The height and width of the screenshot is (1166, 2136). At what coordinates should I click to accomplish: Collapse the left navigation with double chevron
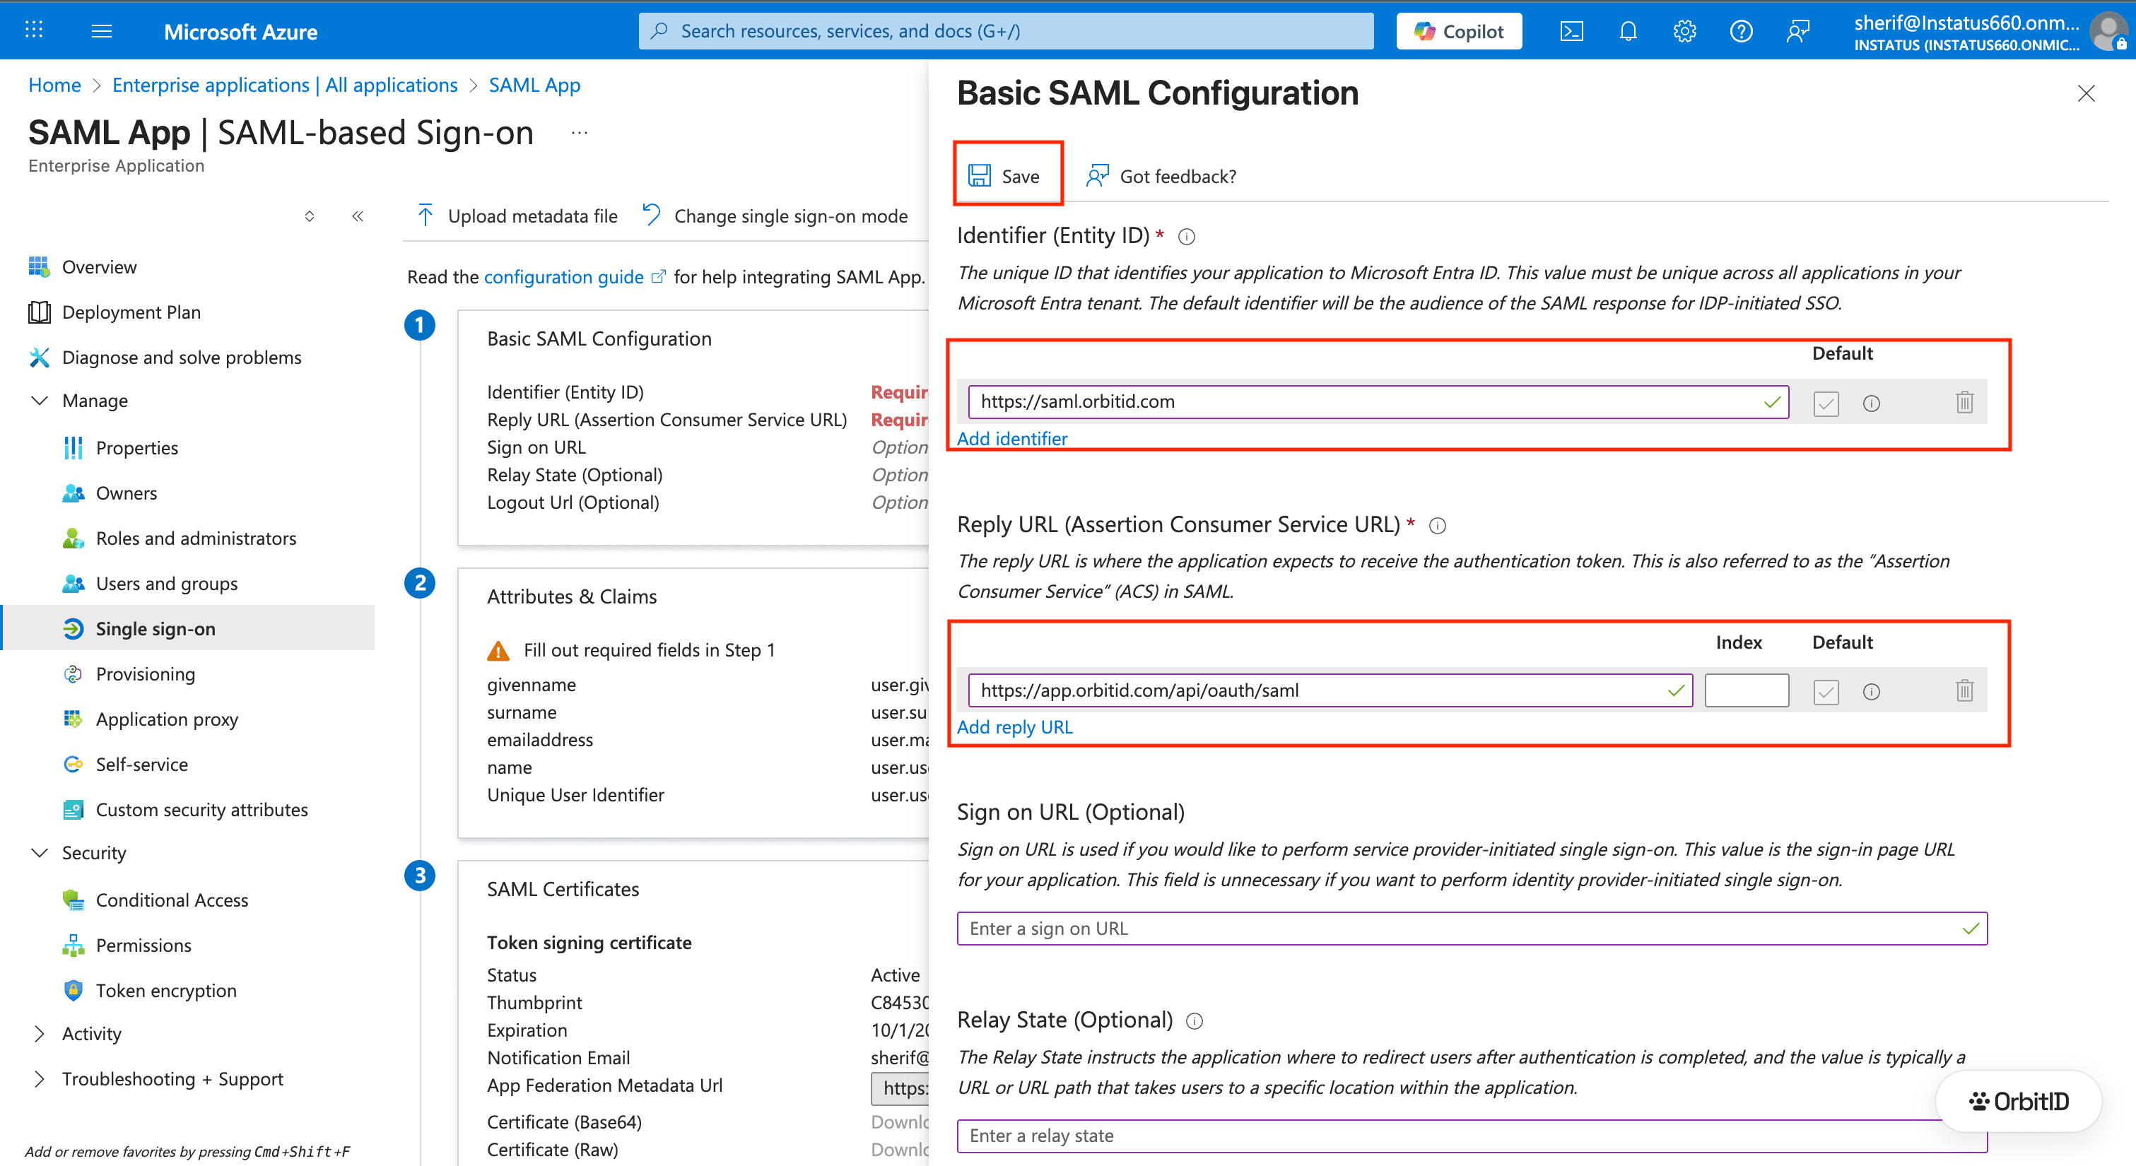pos(358,216)
